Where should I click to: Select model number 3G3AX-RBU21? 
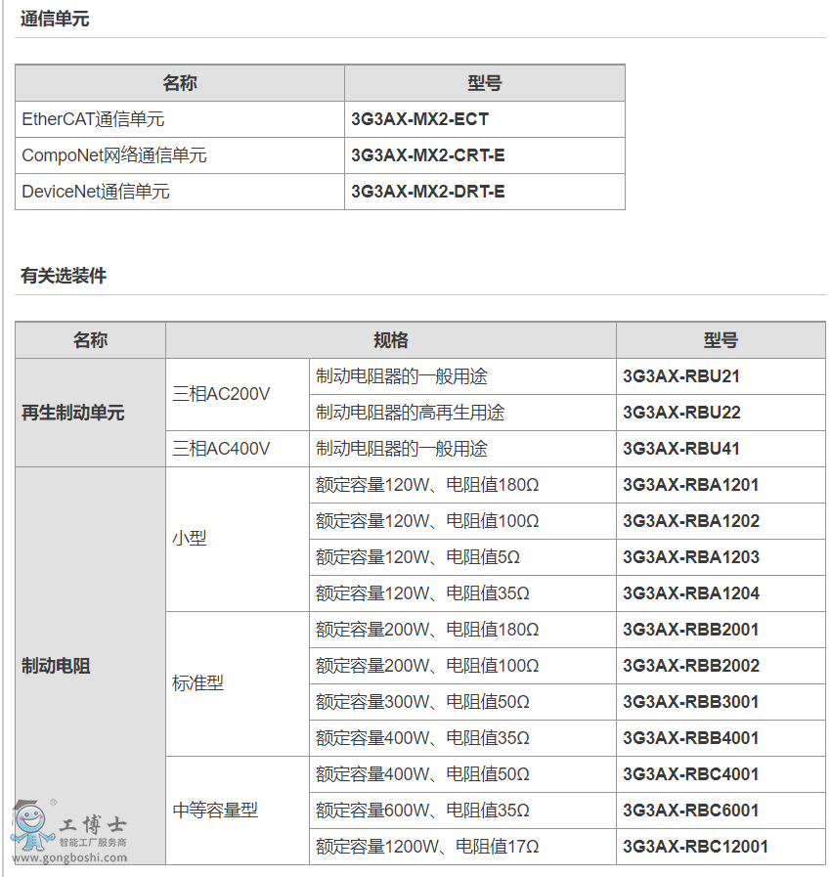(x=681, y=376)
